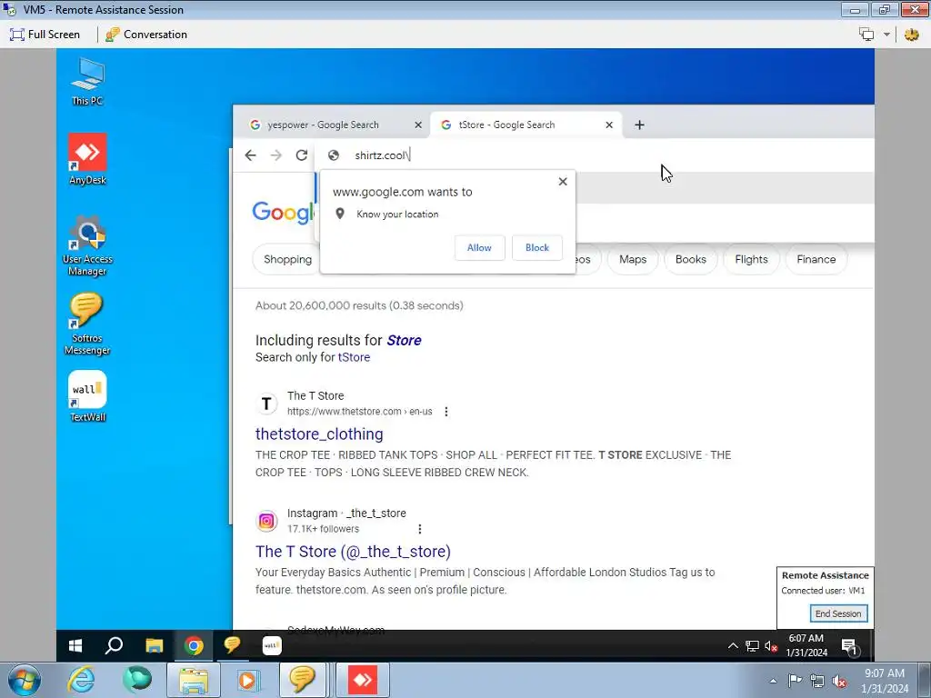Reload the Chrome page
Viewport: 931px width, 698px height.
coord(302,155)
